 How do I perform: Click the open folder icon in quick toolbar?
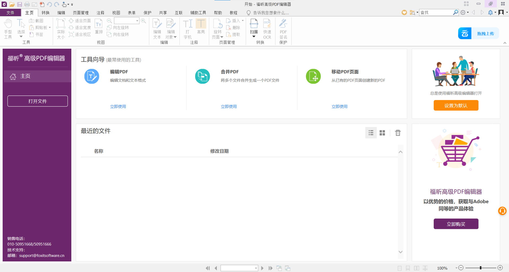[x=12, y=4]
